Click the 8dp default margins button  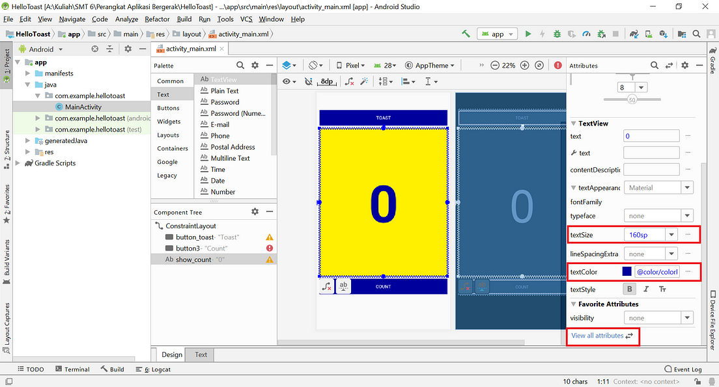point(326,81)
